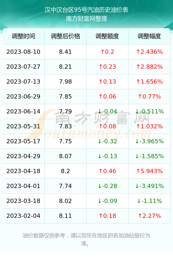173x261 pixels.
Task: Click the 南方财富网整理 subtitle
Action: coord(86,18)
